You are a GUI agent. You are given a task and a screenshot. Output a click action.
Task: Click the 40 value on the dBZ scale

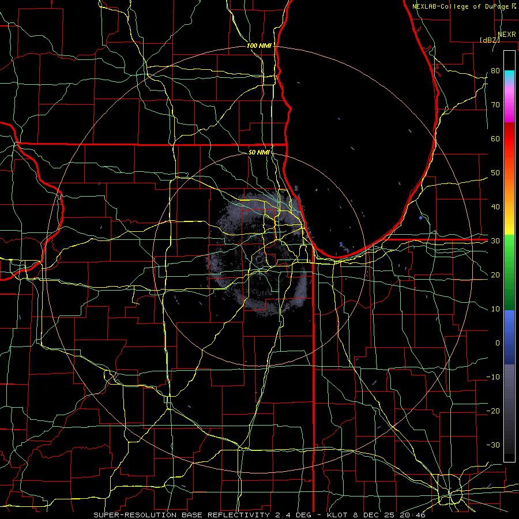point(495,207)
